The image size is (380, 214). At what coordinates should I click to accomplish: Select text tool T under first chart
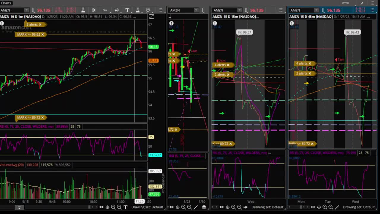(x=125, y=207)
